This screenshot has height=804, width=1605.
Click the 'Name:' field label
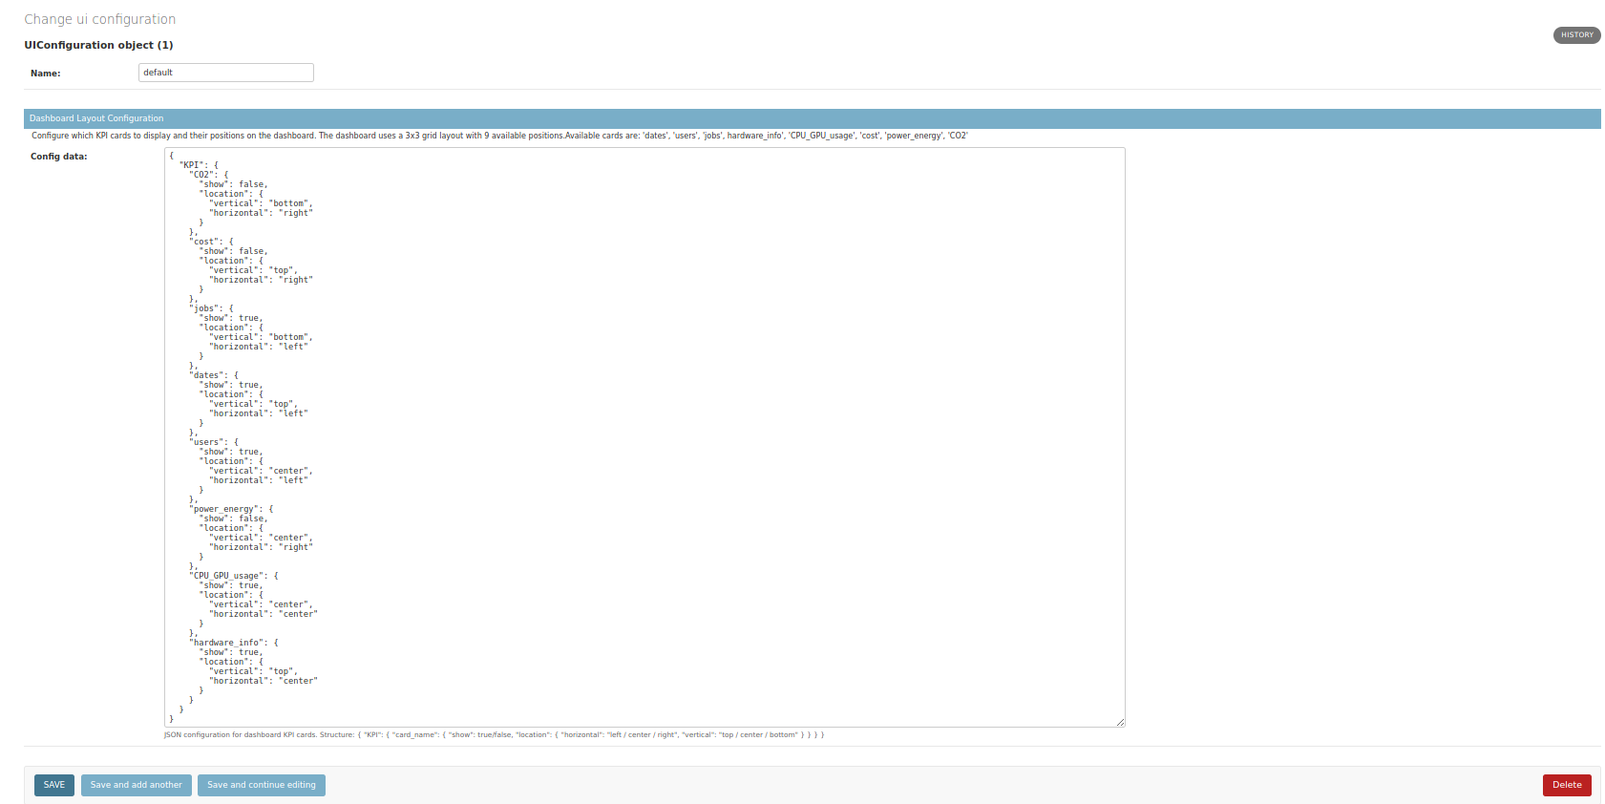[45, 74]
